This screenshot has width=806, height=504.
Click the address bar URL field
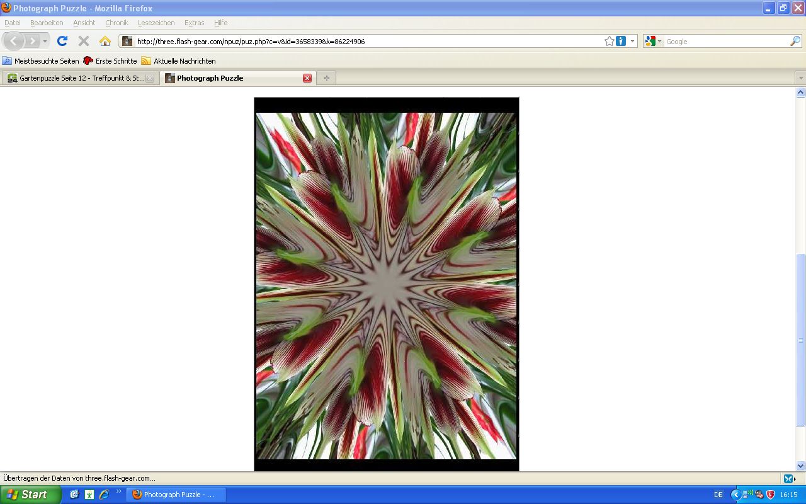tap(365, 42)
